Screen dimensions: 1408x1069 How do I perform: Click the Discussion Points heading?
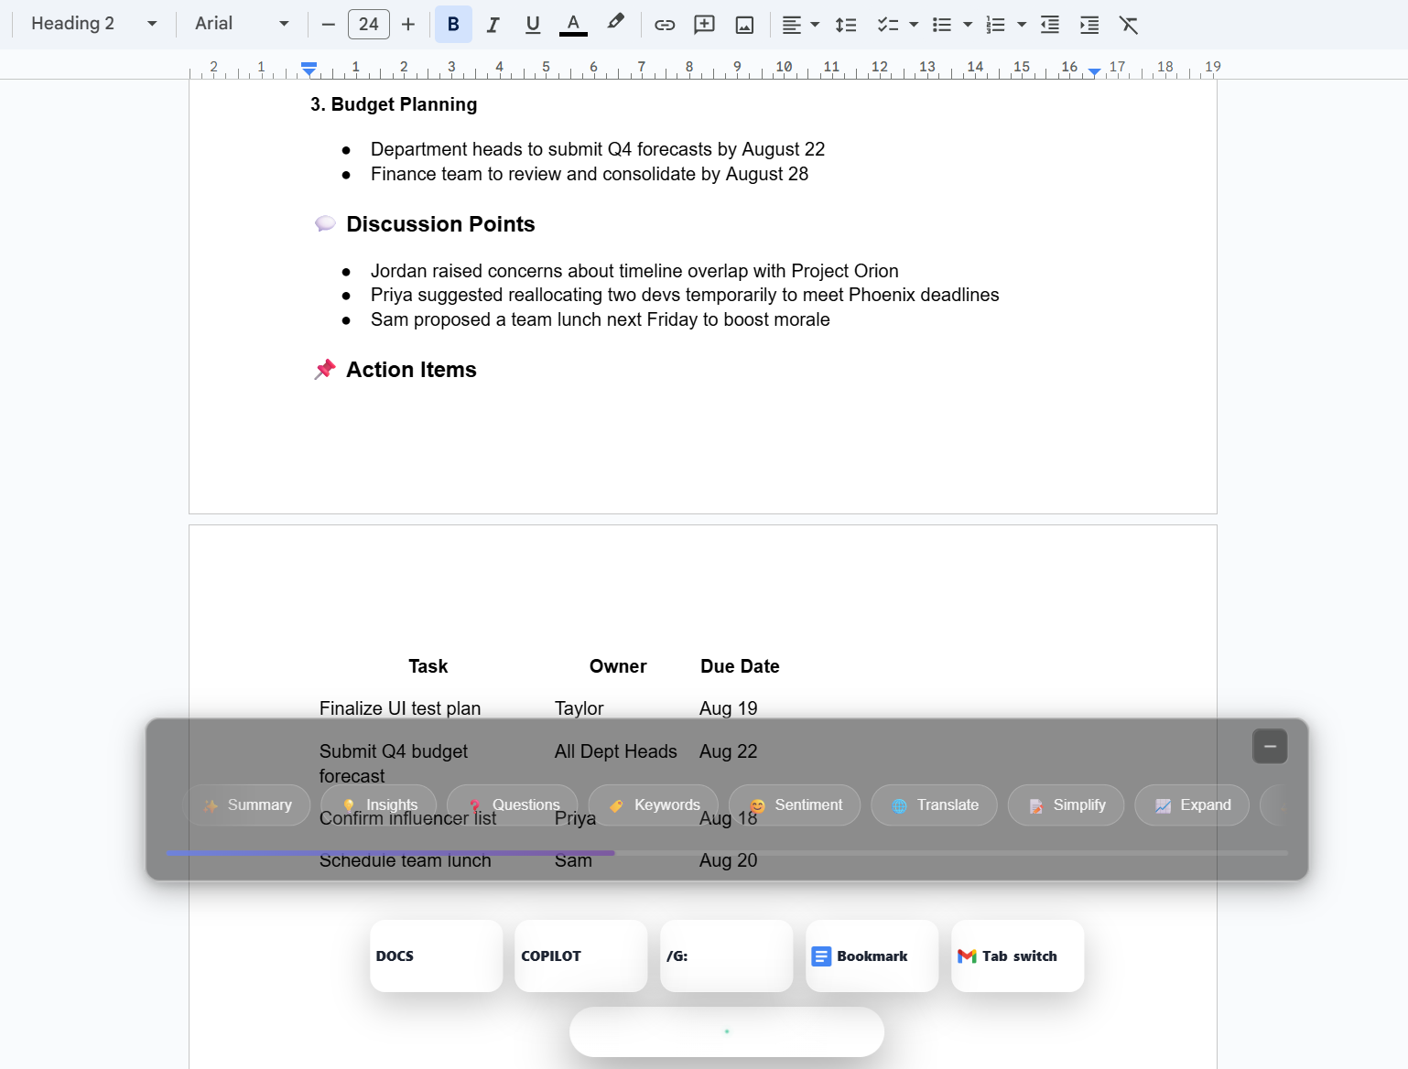(440, 224)
